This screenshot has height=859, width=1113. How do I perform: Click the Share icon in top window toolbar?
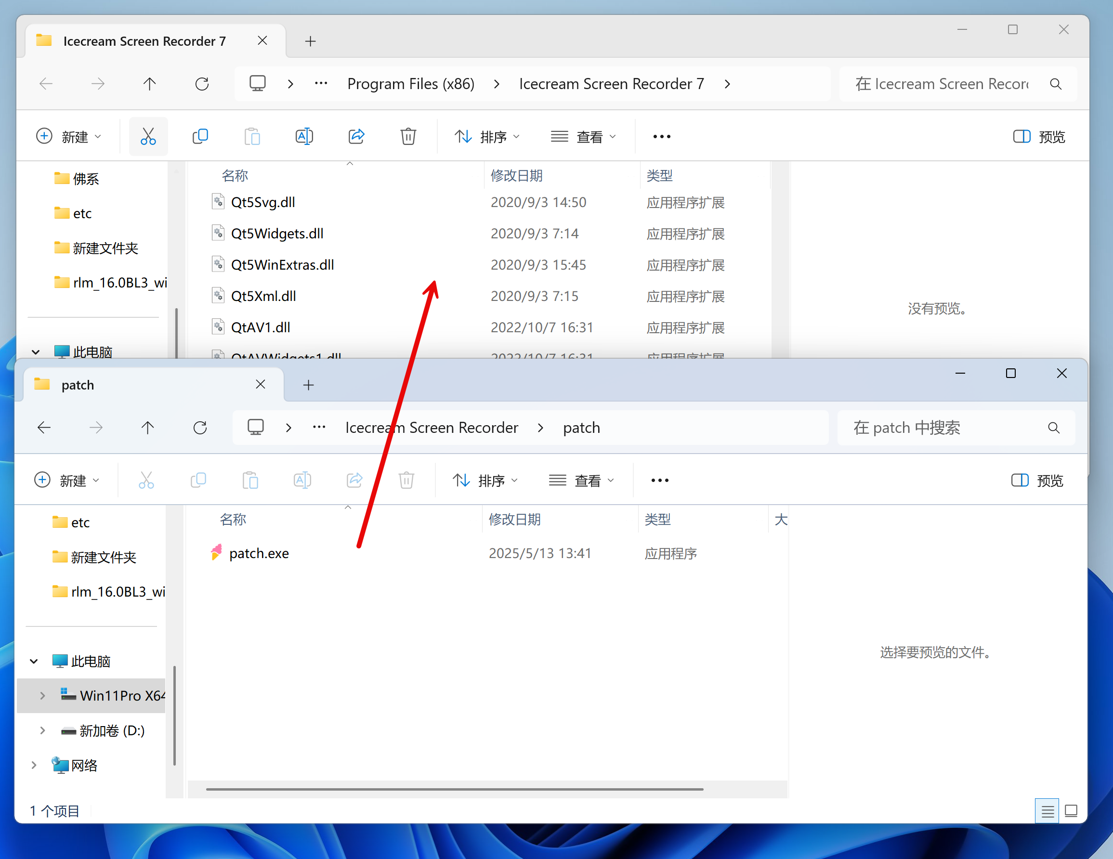click(356, 137)
